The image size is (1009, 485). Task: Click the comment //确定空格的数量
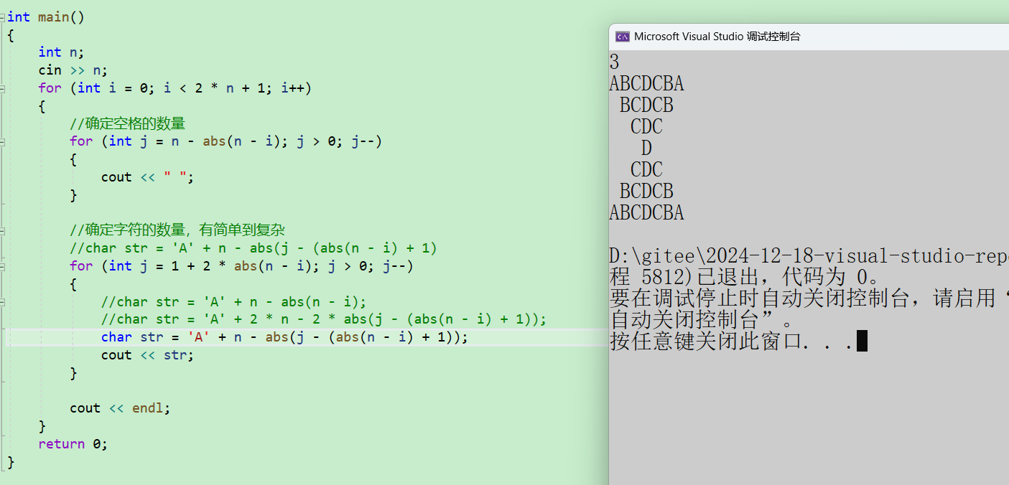(128, 123)
